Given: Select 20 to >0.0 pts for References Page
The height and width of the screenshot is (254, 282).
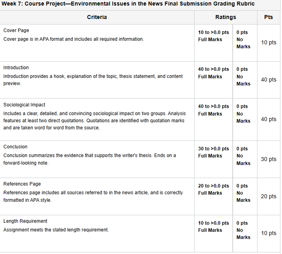Looking at the screenshot, I should click(x=214, y=197).
